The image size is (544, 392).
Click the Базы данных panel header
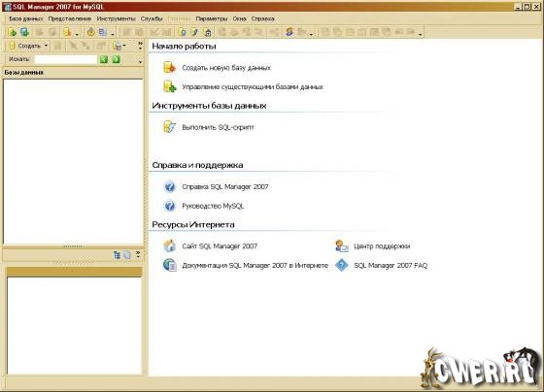pyautogui.click(x=73, y=73)
